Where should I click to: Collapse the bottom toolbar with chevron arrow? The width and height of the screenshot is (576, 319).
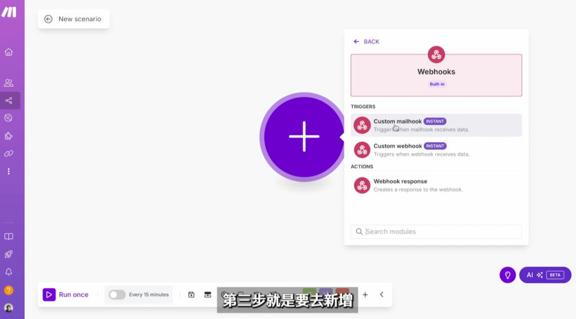[381, 294]
